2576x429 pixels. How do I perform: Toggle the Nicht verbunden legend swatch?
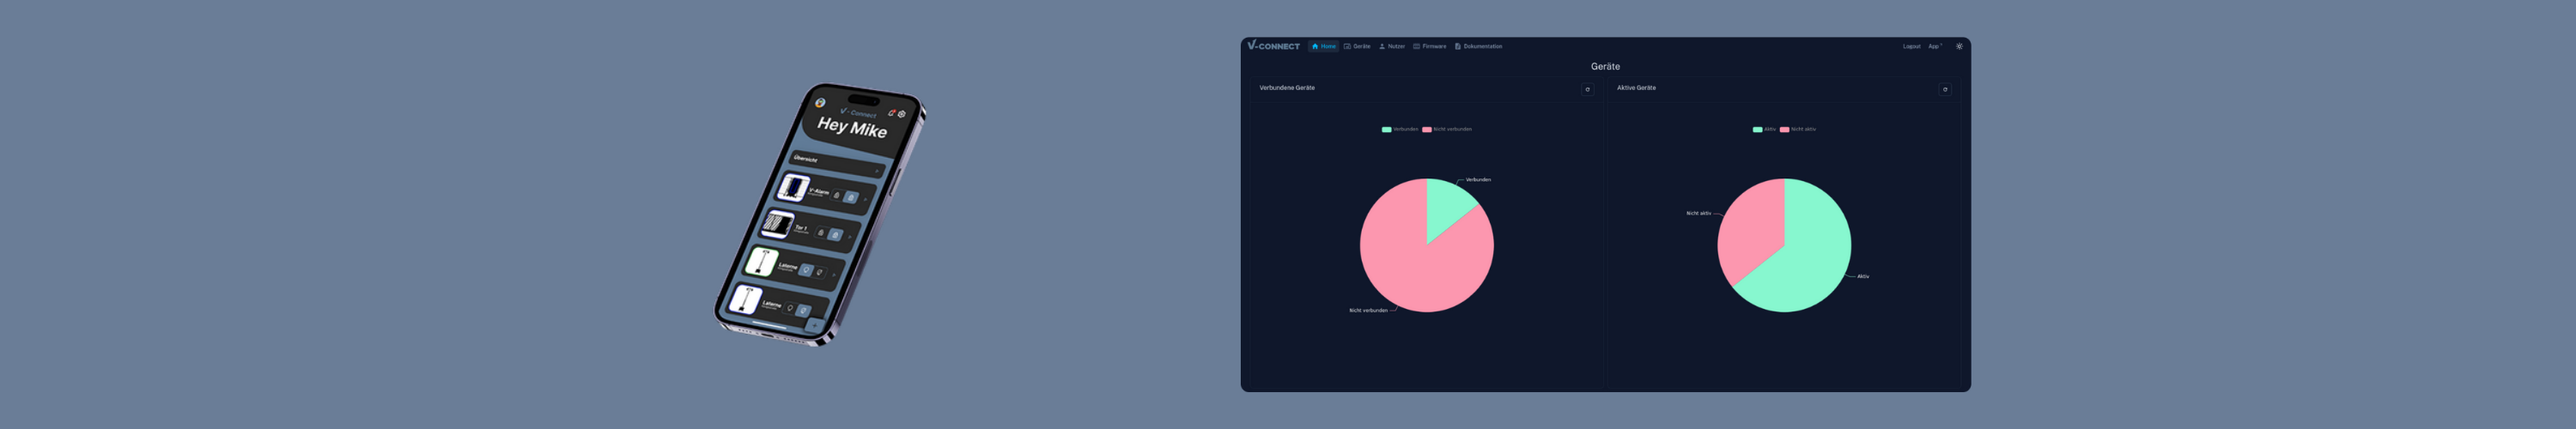[x=1427, y=129]
